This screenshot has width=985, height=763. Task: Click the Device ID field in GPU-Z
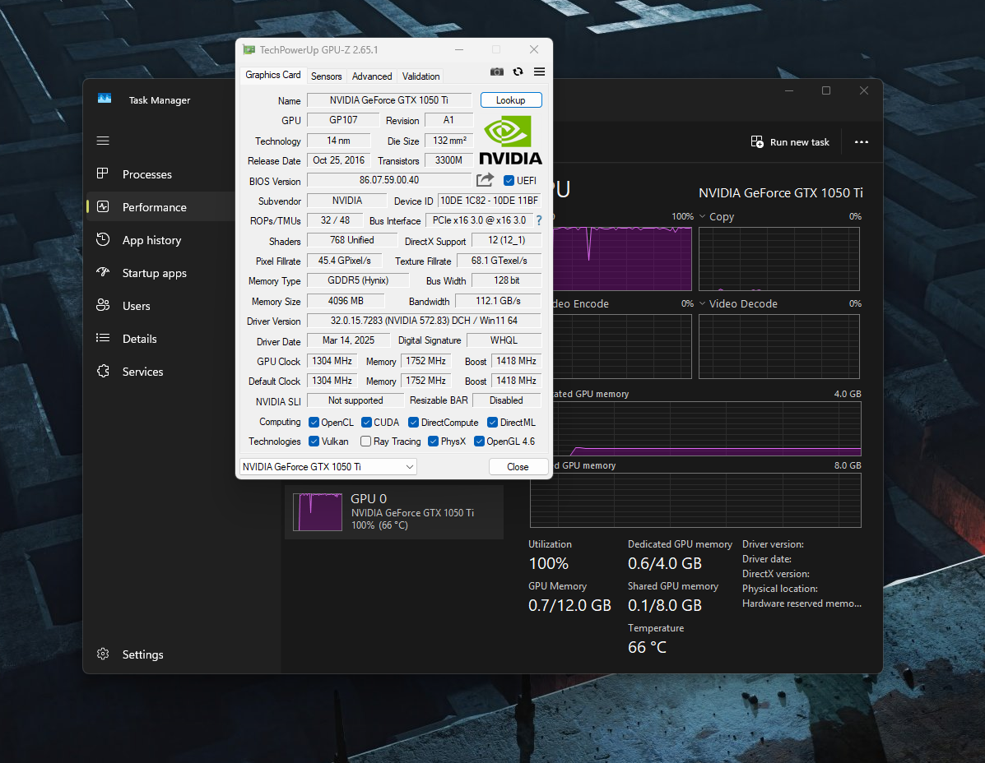(490, 201)
